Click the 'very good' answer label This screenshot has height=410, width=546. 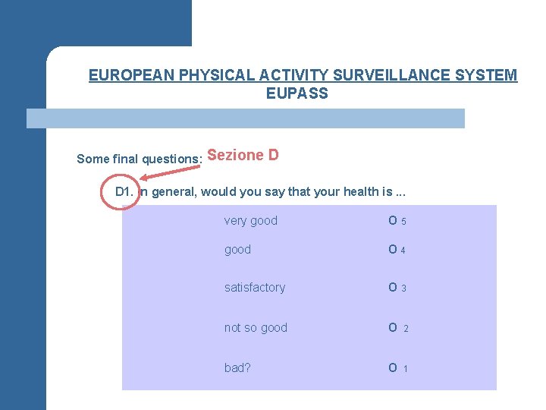pyautogui.click(x=251, y=221)
